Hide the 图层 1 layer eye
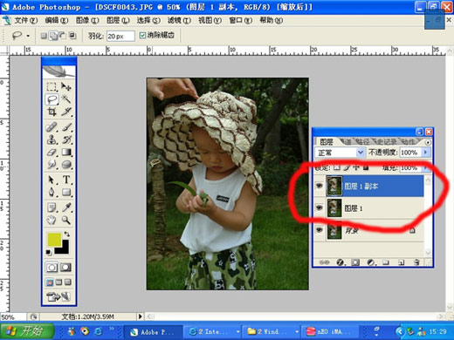This screenshot has height=340, width=454. click(x=320, y=207)
